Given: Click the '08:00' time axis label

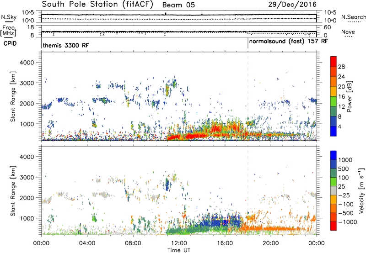Looking at the screenshot, I should click(x=133, y=243).
